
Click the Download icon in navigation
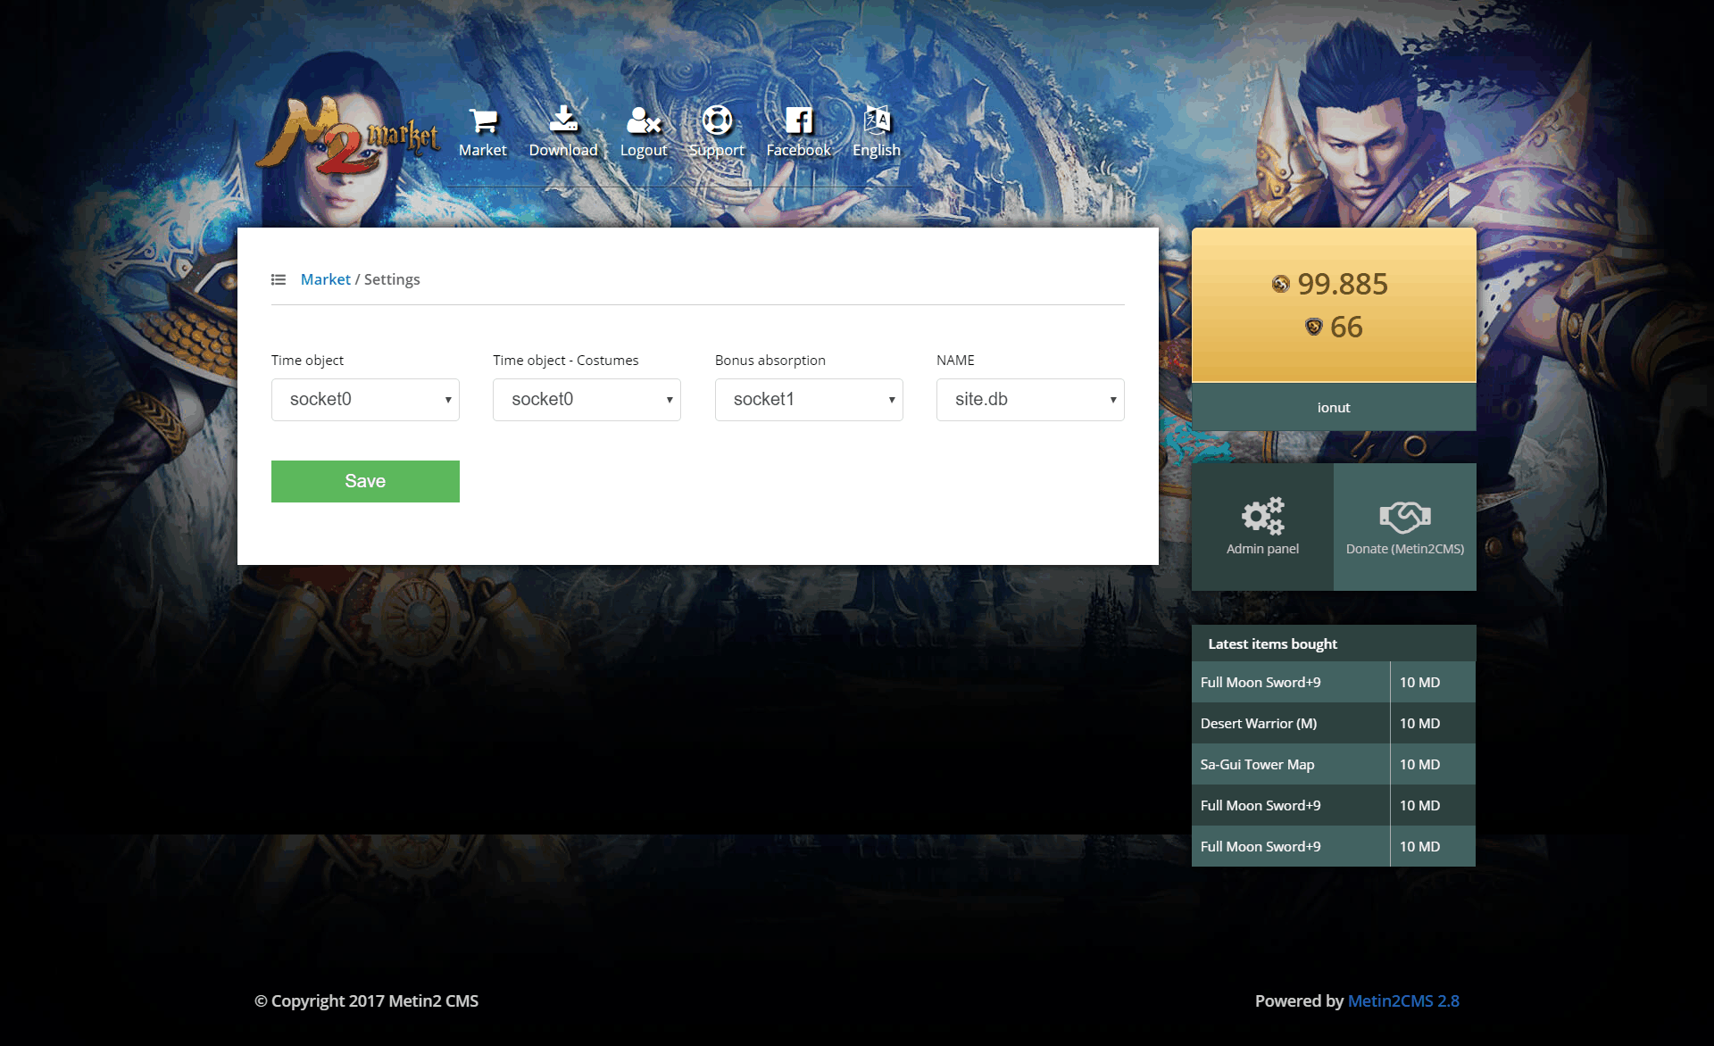[563, 119]
